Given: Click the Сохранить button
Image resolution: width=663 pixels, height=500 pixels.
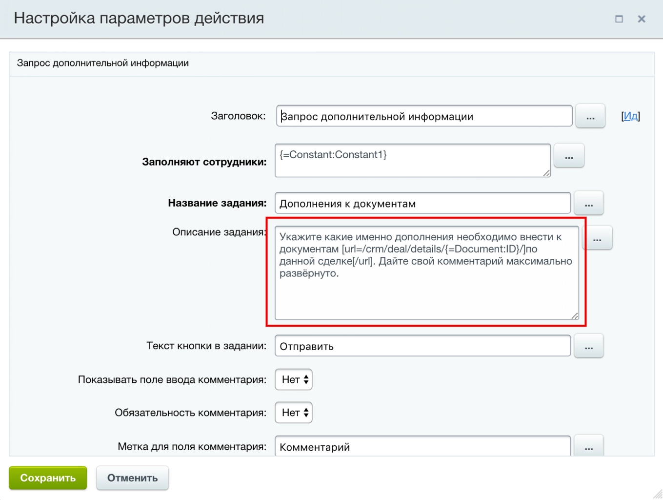Looking at the screenshot, I should pos(47,478).
